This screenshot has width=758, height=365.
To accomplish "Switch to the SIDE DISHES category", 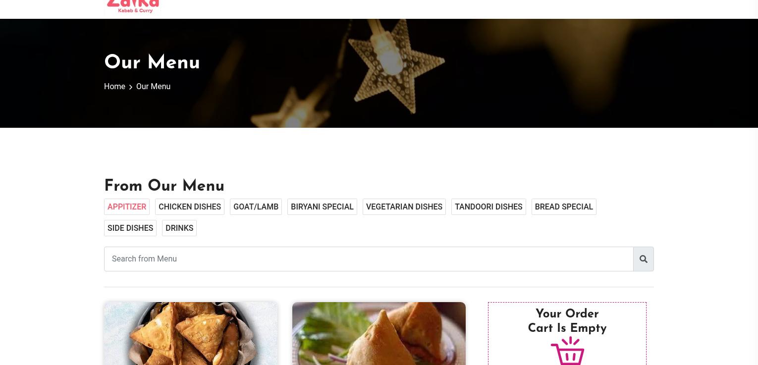I will click(130, 228).
